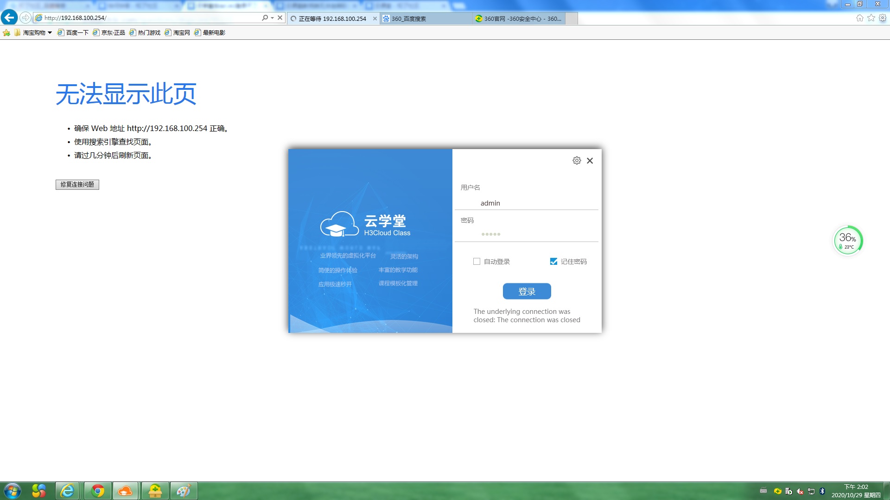The width and height of the screenshot is (890, 500).
Task: Click the 36% performance floating widget
Action: pyautogui.click(x=847, y=240)
